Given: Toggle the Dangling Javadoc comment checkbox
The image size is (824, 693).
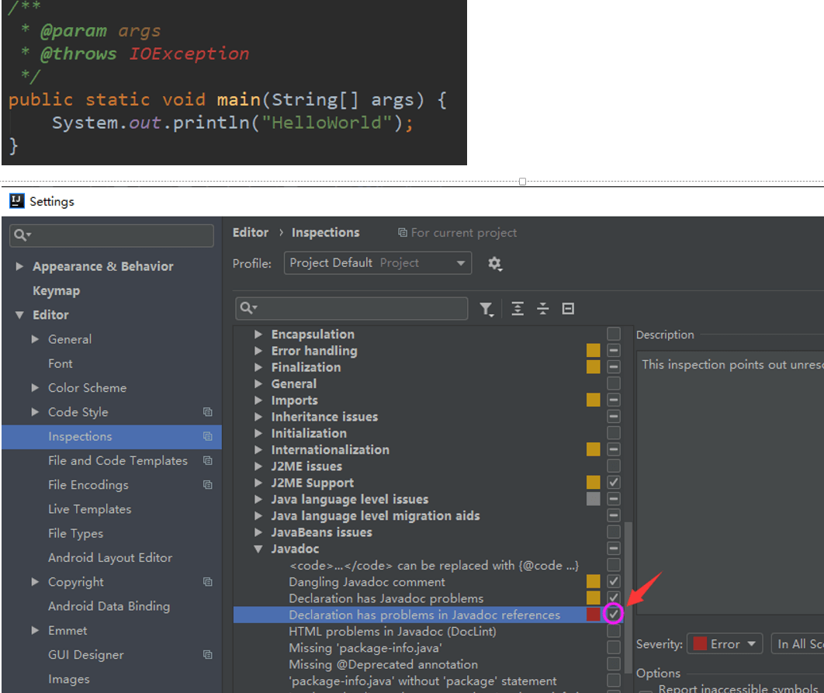Looking at the screenshot, I should [613, 581].
